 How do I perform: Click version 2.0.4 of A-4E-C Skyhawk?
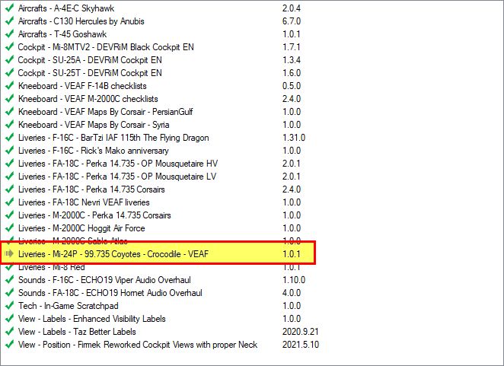point(292,8)
